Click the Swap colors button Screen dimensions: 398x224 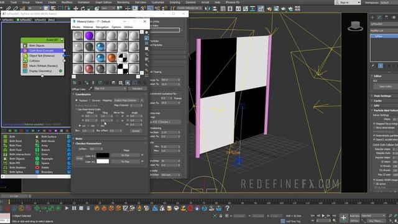pyautogui.click(x=80, y=158)
